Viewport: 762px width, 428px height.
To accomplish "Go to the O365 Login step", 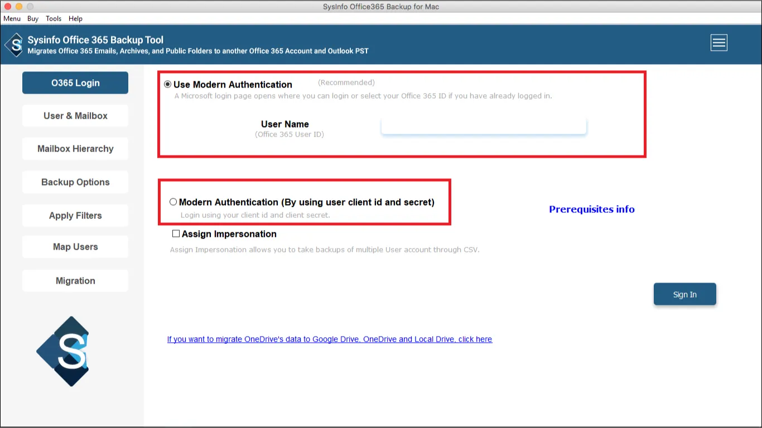I will coord(75,83).
